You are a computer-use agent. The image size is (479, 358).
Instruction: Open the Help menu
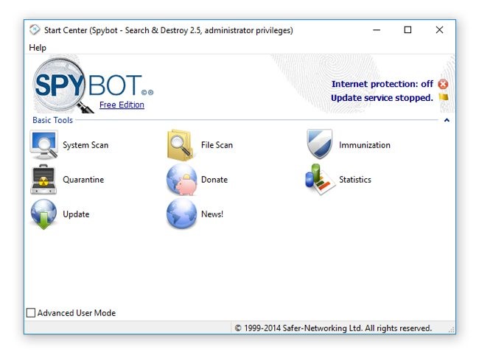coord(38,48)
